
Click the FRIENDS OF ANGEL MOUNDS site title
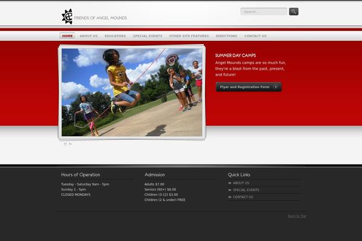[100, 17]
